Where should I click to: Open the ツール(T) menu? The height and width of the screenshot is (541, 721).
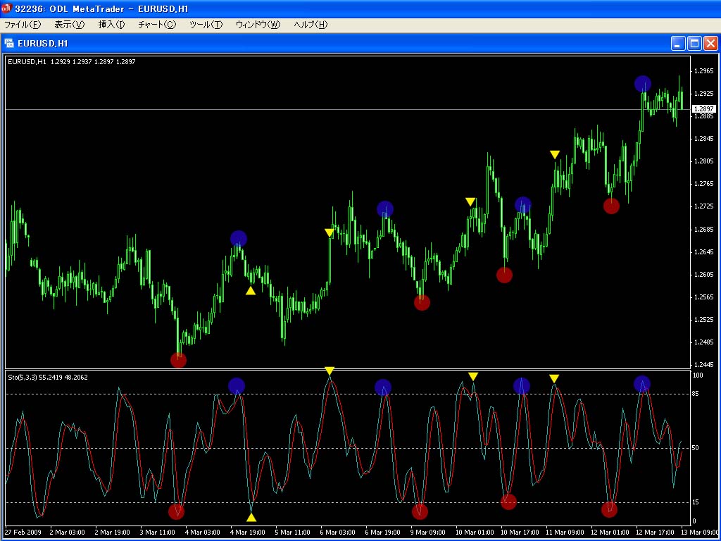tap(206, 25)
